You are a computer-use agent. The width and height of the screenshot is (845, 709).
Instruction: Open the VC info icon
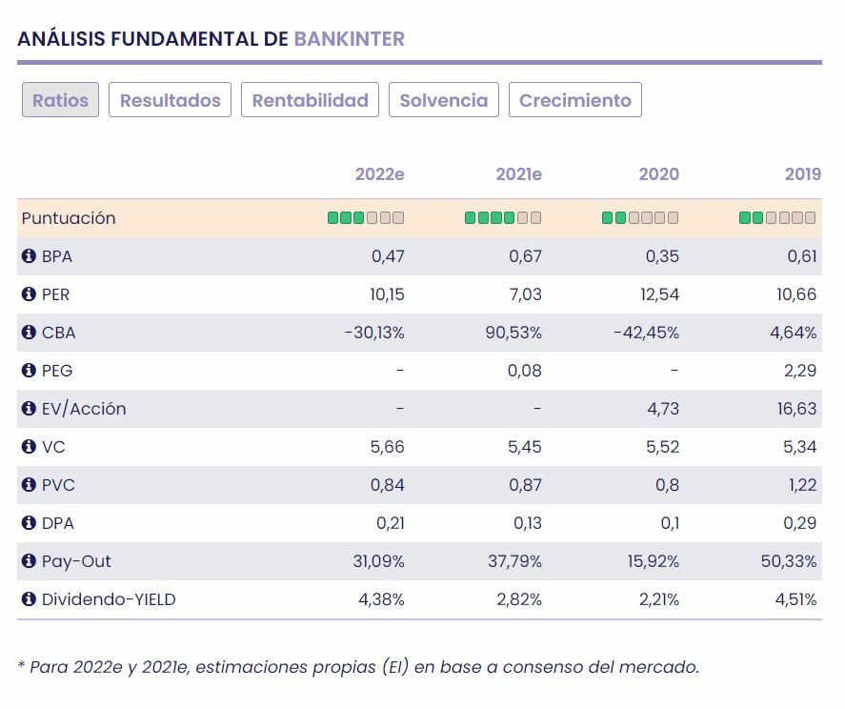coord(29,447)
